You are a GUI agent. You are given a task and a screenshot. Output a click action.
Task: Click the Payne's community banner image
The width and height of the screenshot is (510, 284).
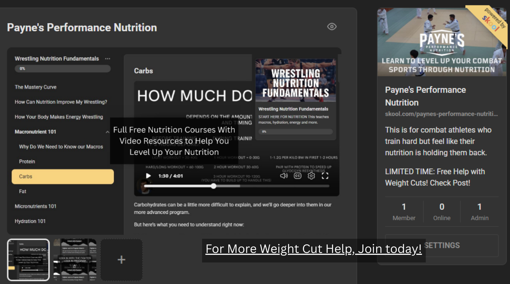pos(442,42)
